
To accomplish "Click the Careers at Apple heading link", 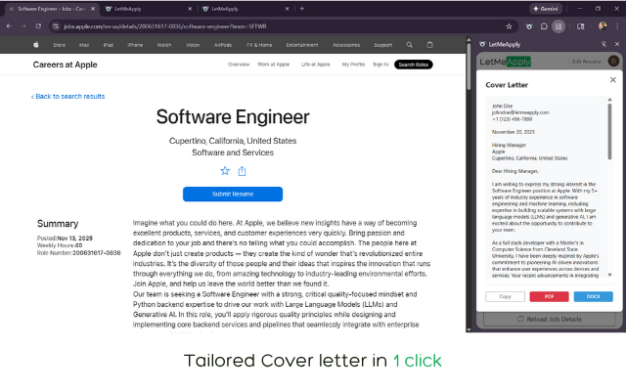I will (66, 65).
